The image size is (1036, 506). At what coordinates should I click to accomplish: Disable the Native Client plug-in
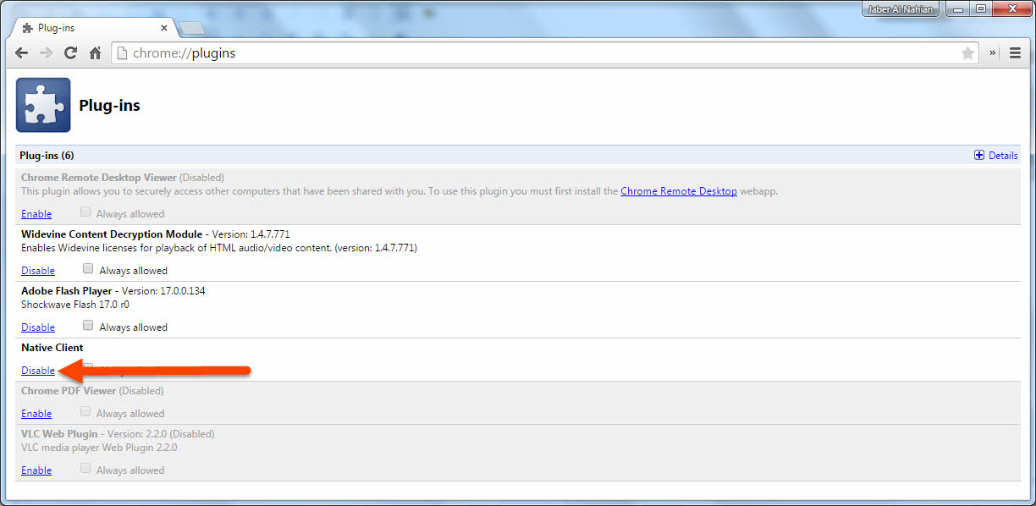click(x=37, y=370)
